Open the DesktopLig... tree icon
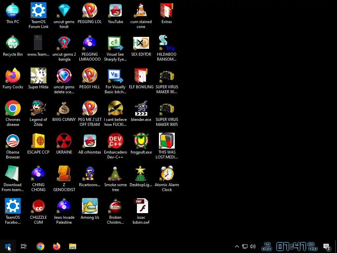This screenshot has width=337, height=253. (141, 177)
